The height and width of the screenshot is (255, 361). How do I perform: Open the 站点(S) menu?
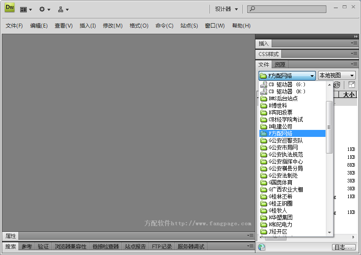[x=189, y=26]
